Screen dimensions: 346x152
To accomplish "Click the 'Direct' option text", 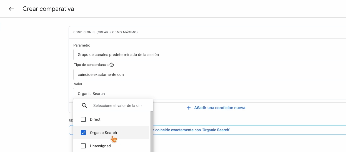I will [x=95, y=119].
